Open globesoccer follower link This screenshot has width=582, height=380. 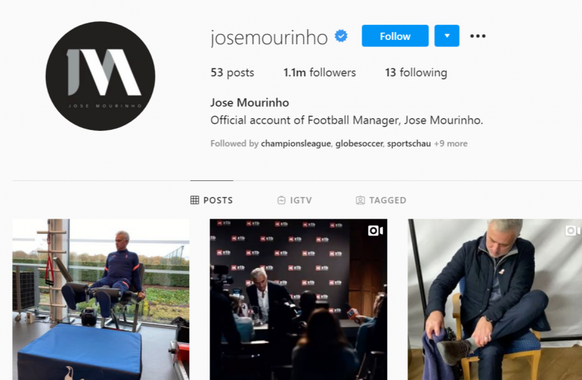[x=359, y=143]
